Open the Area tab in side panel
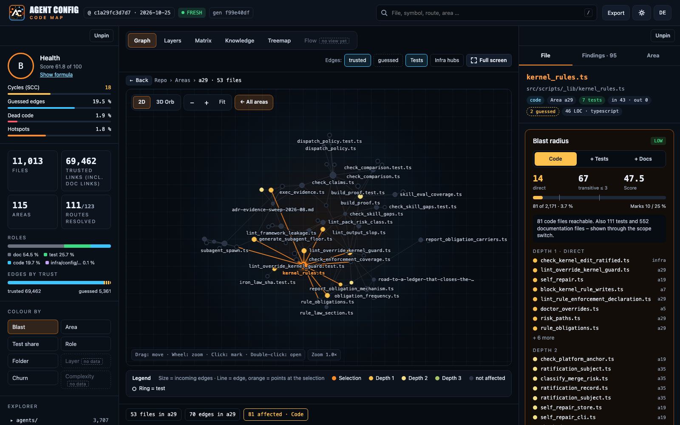The width and height of the screenshot is (680, 425). coord(653,56)
